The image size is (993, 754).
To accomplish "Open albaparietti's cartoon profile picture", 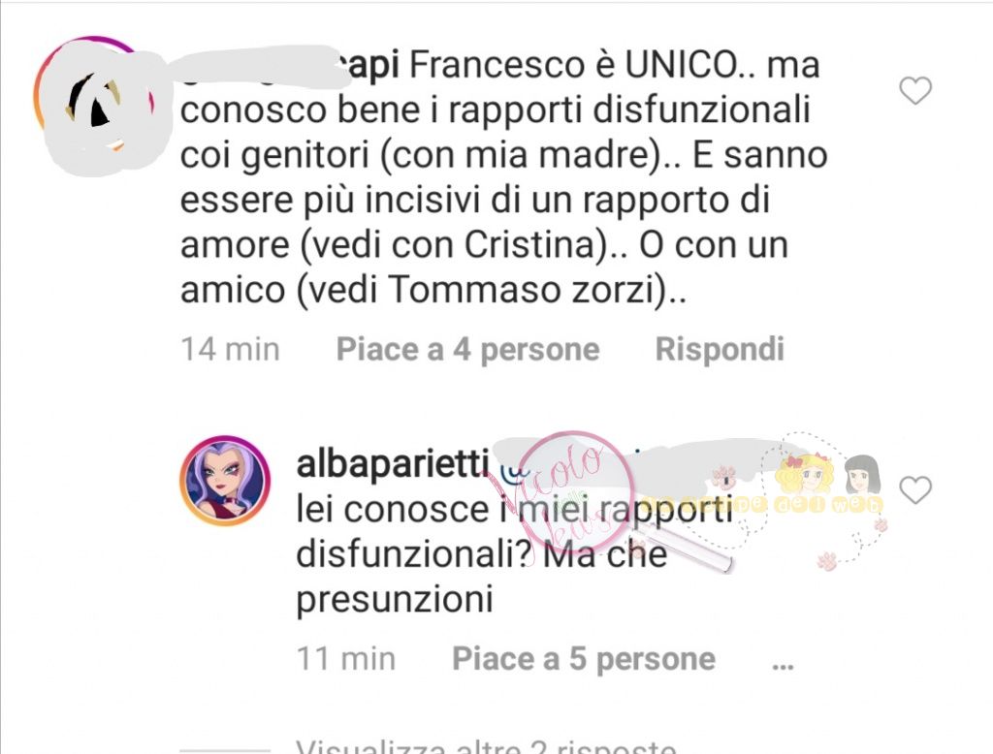I will coord(225,481).
